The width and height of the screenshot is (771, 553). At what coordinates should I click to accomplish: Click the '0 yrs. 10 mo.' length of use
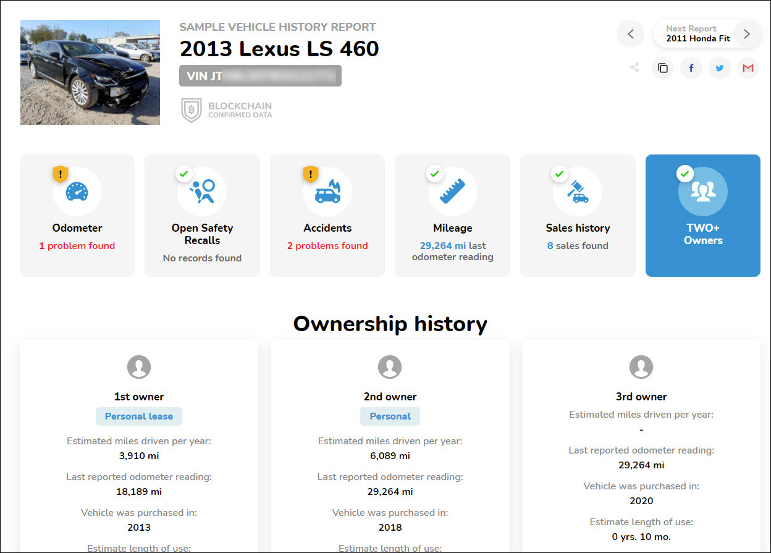coord(641,537)
